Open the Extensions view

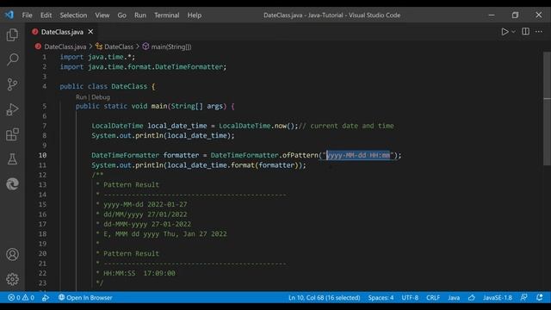pyautogui.click(x=12, y=134)
